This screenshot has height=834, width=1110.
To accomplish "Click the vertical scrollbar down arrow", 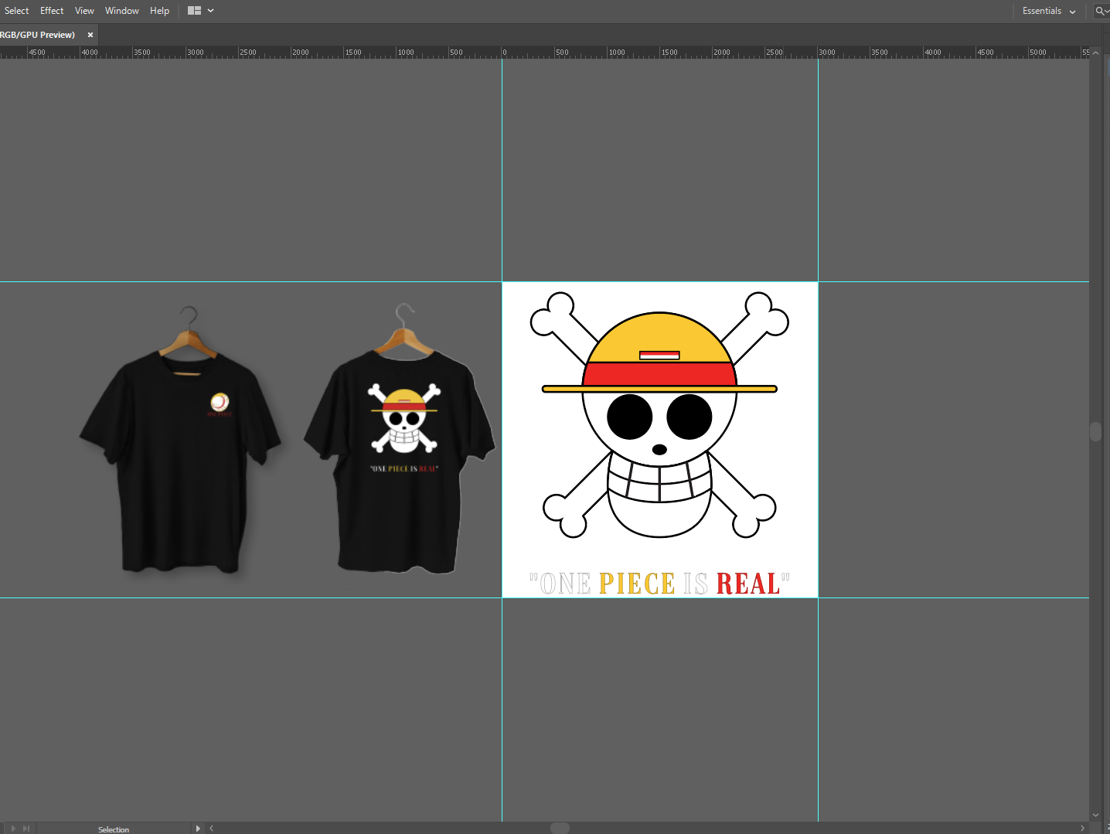I will (x=1095, y=815).
